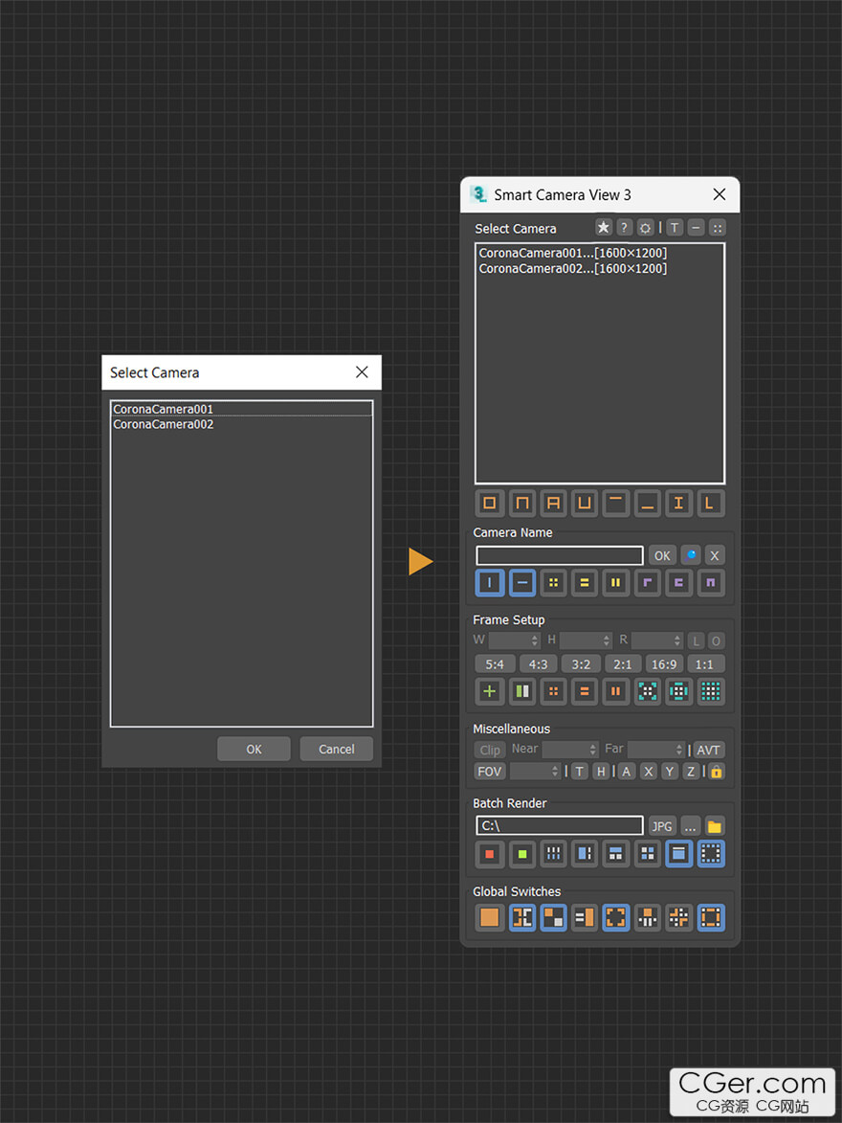842x1123 pixels.
Task: Choose the 3:2 ratio preset
Action: click(581, 663)
